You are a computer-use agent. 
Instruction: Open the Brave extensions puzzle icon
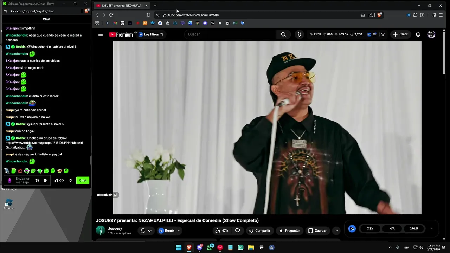coord(415,15)
